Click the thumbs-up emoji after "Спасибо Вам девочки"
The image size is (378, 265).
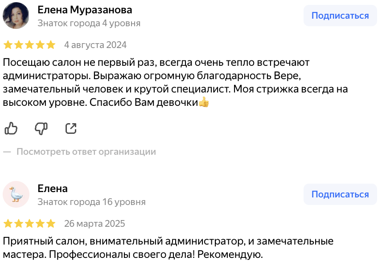coord(204,102)
